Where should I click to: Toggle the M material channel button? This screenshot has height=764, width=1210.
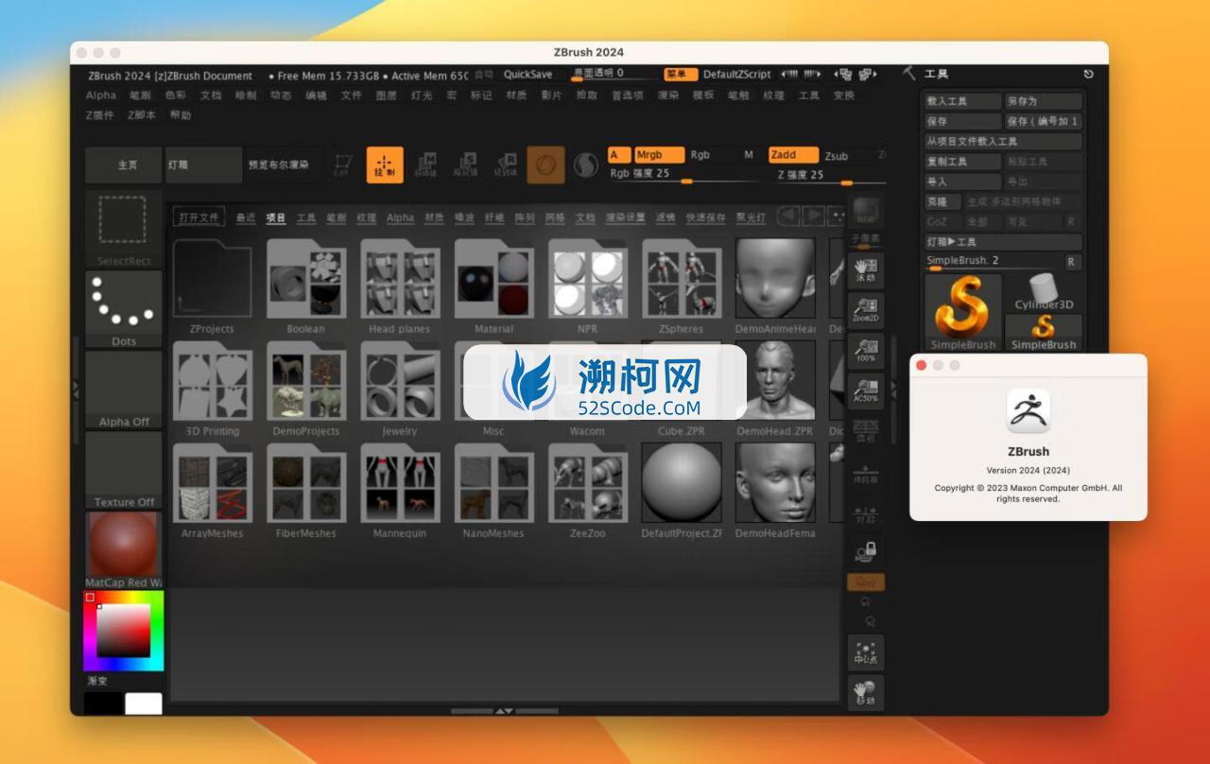click(x=749, y=155)
